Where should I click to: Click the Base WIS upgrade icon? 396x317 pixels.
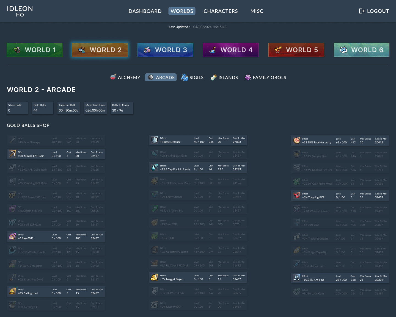(x=12, y=236)
